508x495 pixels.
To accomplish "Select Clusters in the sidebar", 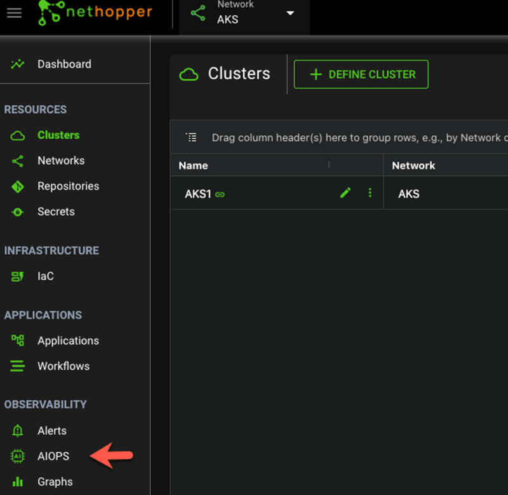I will coord(58,135).
